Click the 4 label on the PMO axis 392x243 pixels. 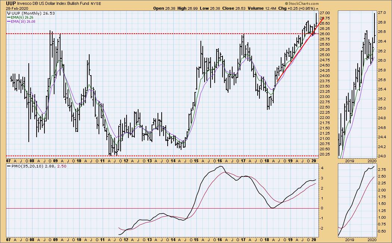[323, 168]
